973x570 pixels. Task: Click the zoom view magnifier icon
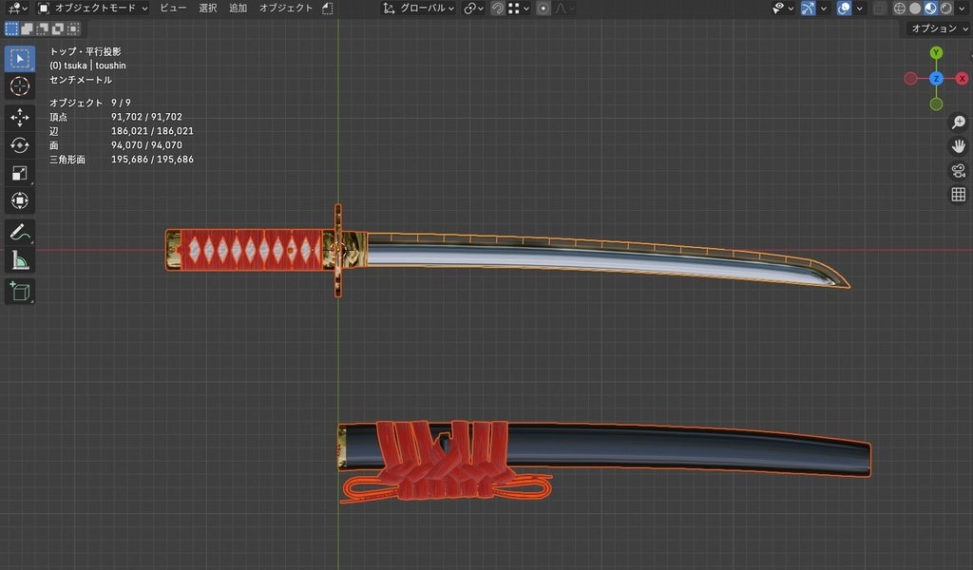click(x=958, y=123)
